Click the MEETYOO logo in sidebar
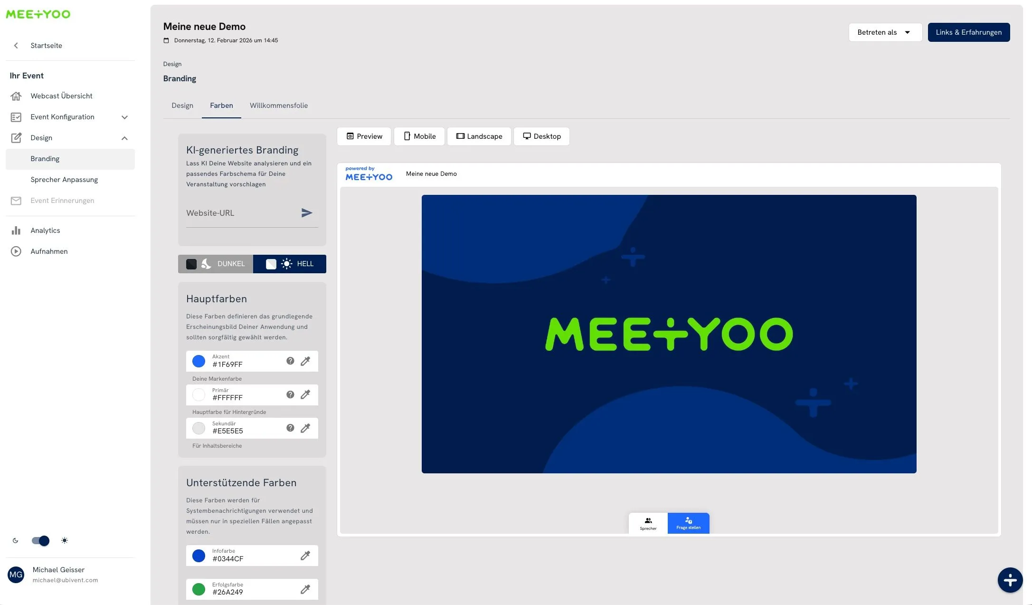 click(x=38, y=14)
